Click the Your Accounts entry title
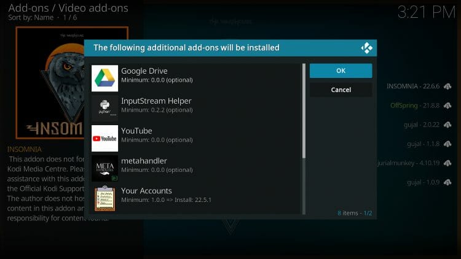This screenshot has width=461, height=259. coord(146,191)
